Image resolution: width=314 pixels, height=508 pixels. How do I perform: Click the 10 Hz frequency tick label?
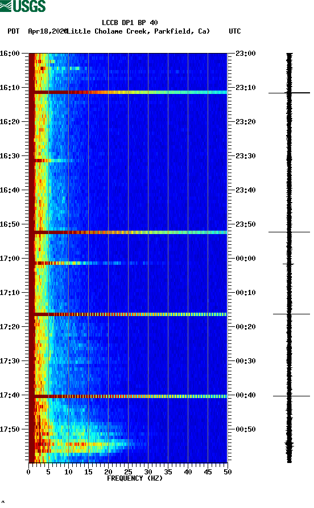point(68,472)
